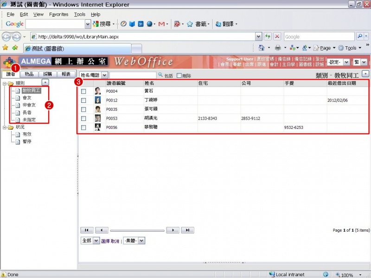371x278 pixels.
Task: Open the -集體- batch dropdown
Action: pos(141,240)
